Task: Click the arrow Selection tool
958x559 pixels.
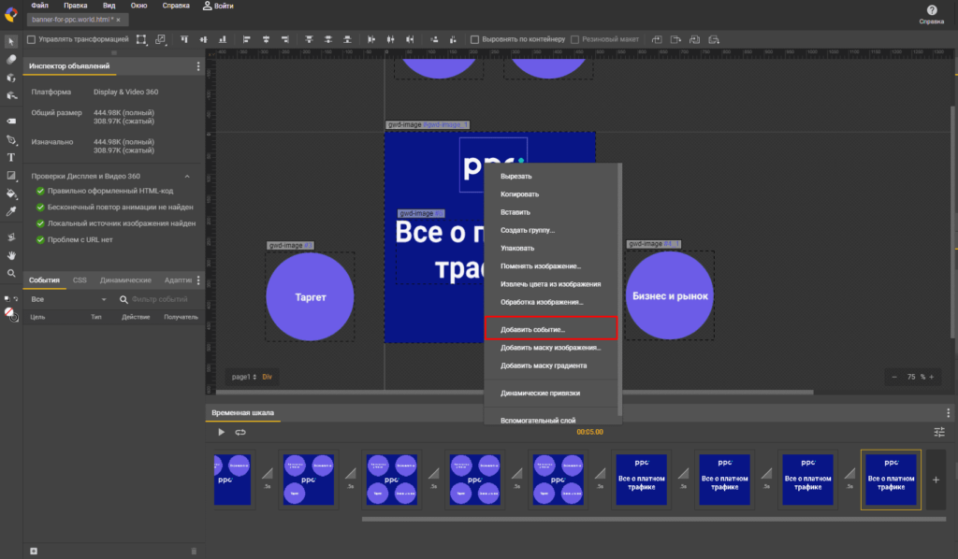Action: tap(11, 41)
